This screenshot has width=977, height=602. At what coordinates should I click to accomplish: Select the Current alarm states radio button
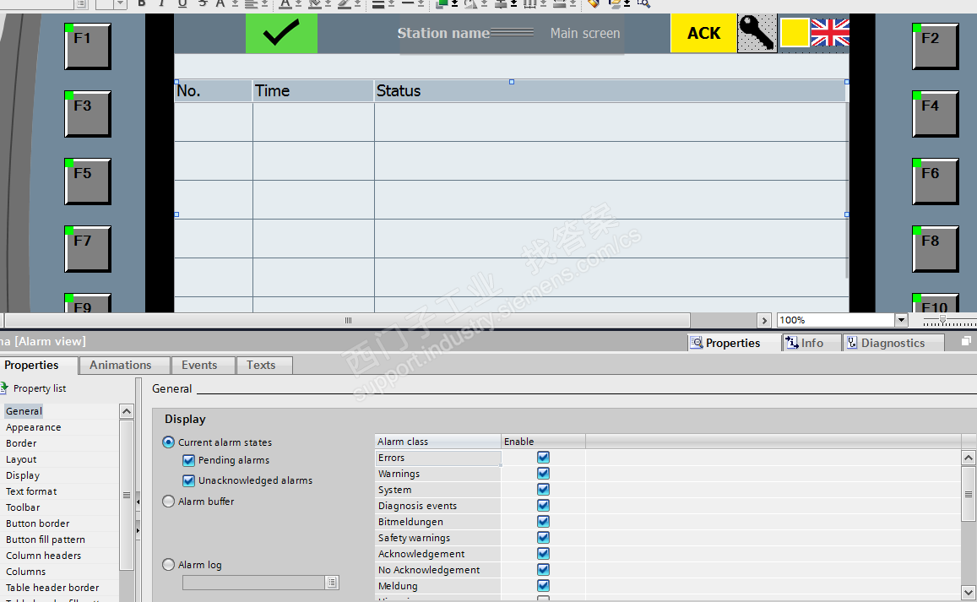click(168, 442)
